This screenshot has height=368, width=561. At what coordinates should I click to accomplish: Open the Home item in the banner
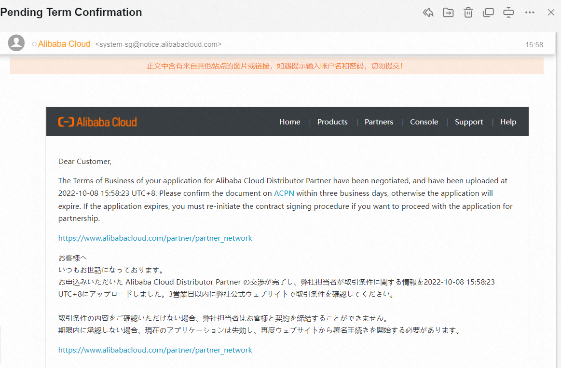(290, 122)
